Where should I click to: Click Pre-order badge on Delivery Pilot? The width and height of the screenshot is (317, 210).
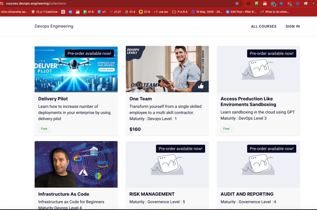[89, 53]
